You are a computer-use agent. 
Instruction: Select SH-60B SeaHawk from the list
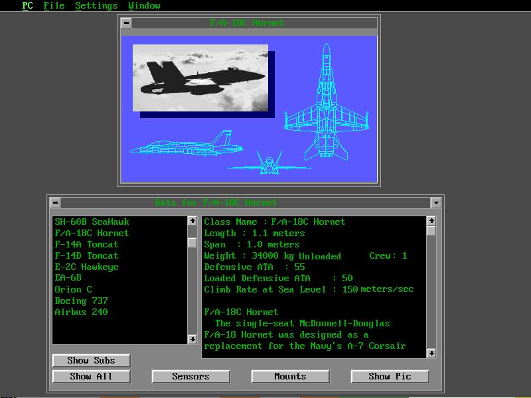(92, 222)
